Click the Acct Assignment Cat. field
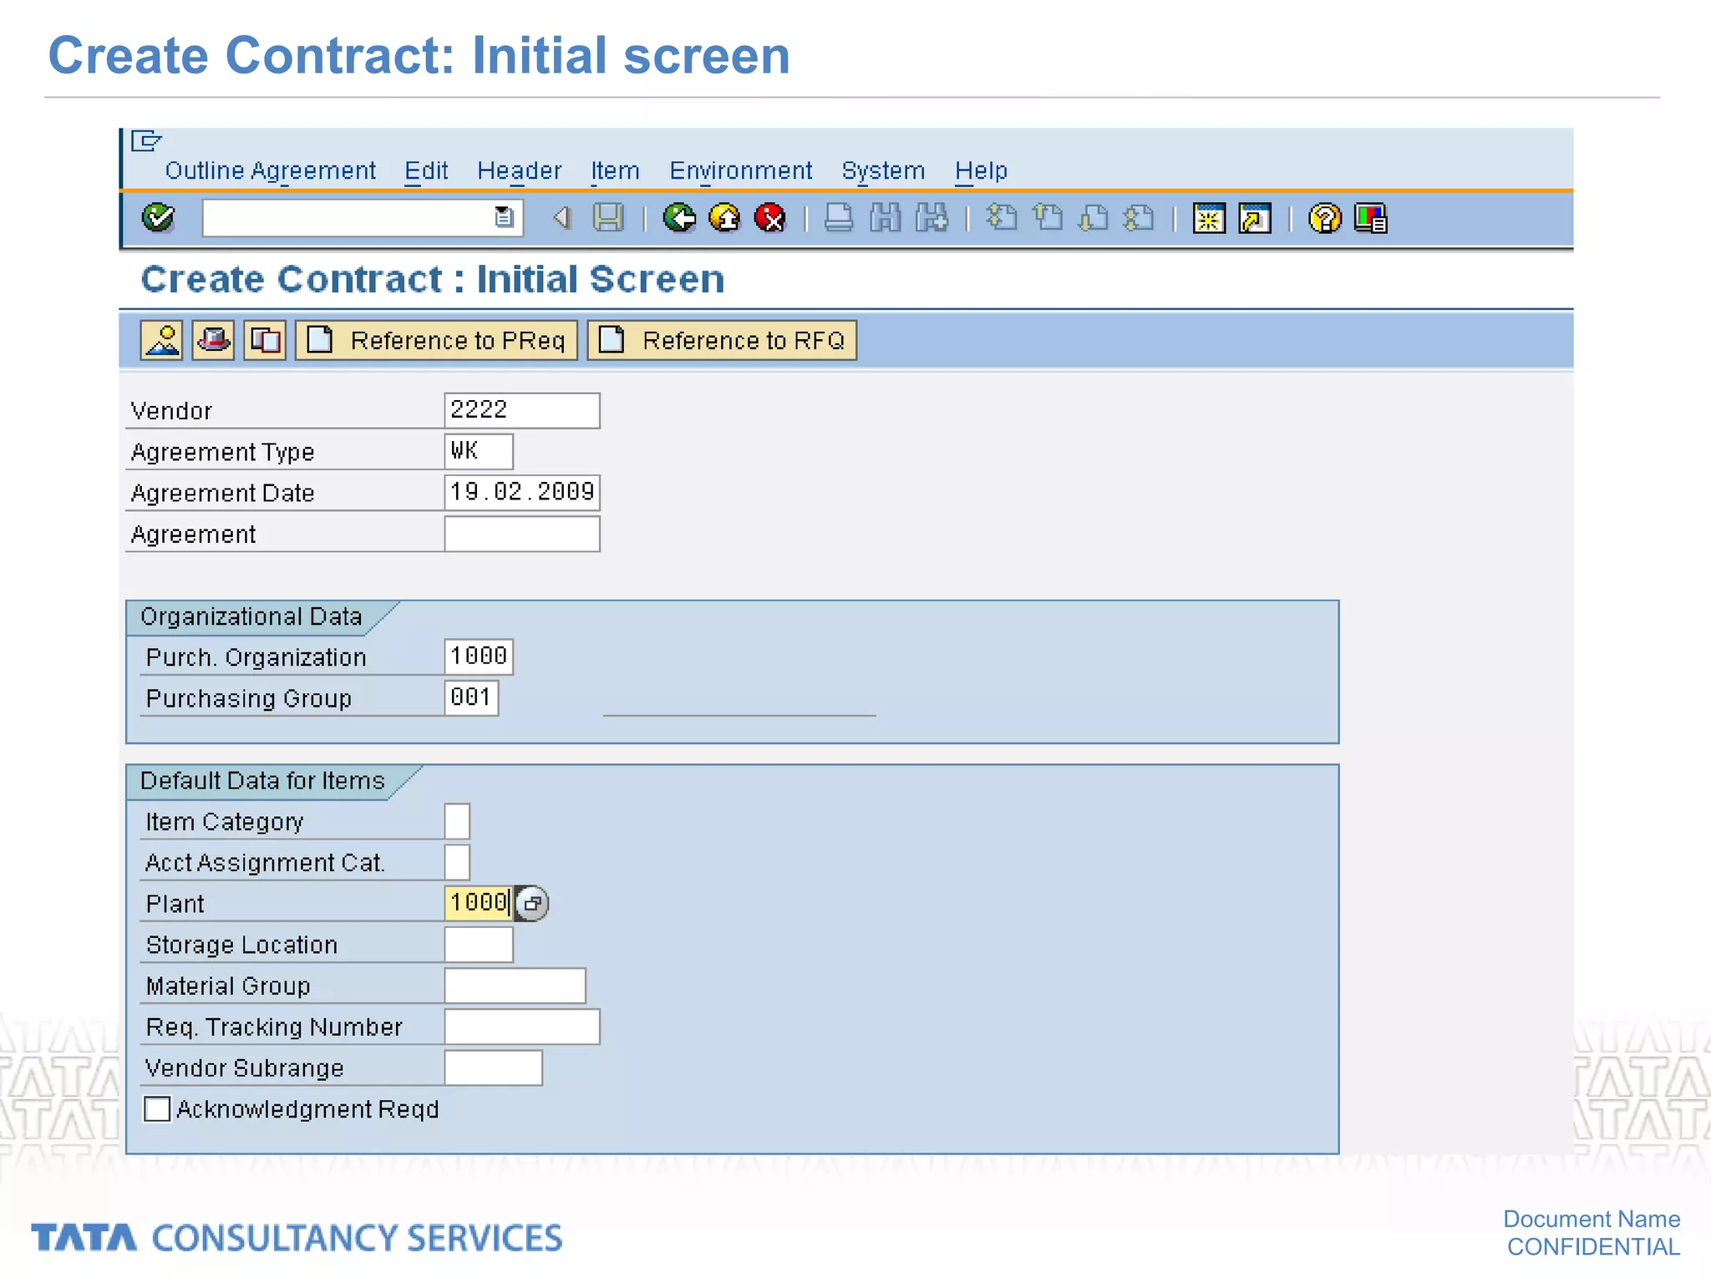 click(x=457, y=862)
